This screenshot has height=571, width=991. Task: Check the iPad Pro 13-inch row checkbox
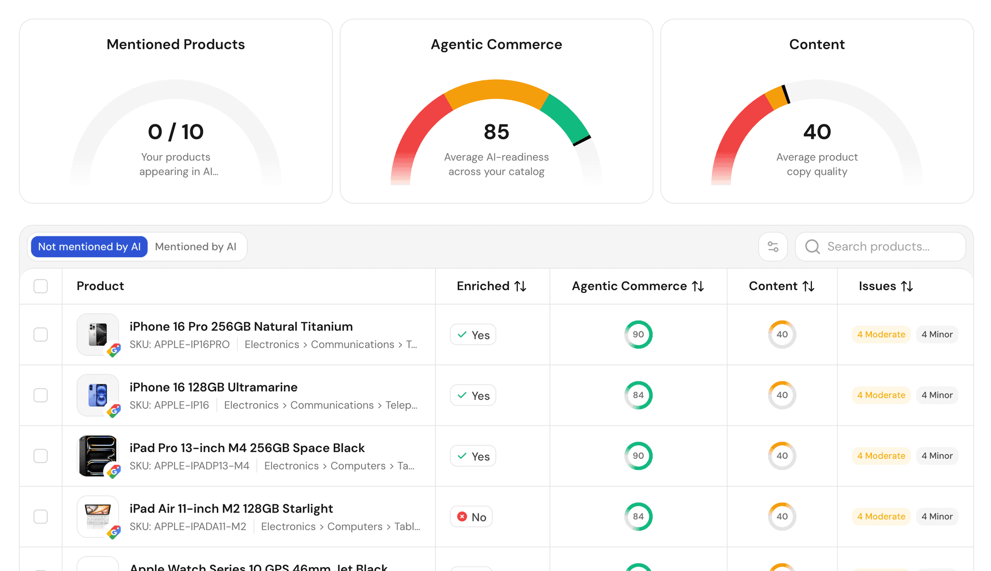click(x=41, y=456)
